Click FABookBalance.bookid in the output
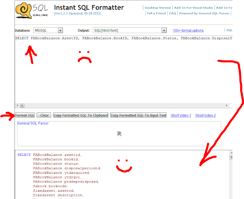This screenshot has height=199, width=244. (55, 159)
